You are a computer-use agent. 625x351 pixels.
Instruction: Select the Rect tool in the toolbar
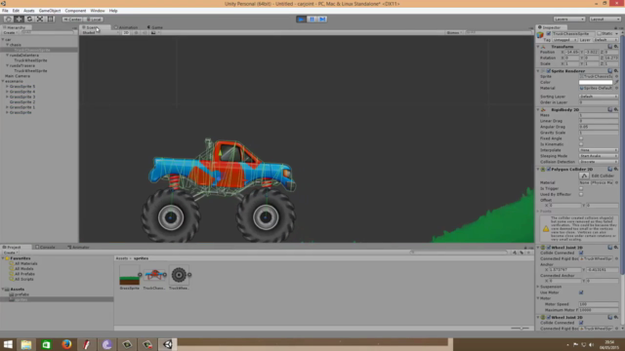[x=50, y=19]
